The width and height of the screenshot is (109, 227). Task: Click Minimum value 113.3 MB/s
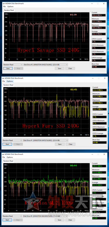click(99, 21)
